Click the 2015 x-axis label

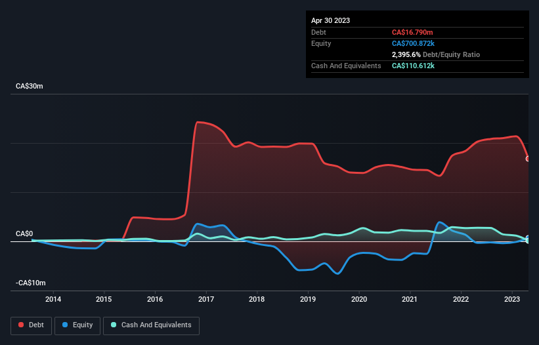pos(104,299)
